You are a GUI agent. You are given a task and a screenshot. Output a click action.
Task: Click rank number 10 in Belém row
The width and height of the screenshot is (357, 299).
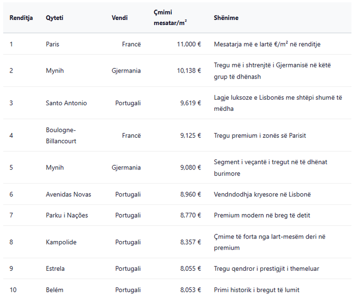tap(13, 290)
